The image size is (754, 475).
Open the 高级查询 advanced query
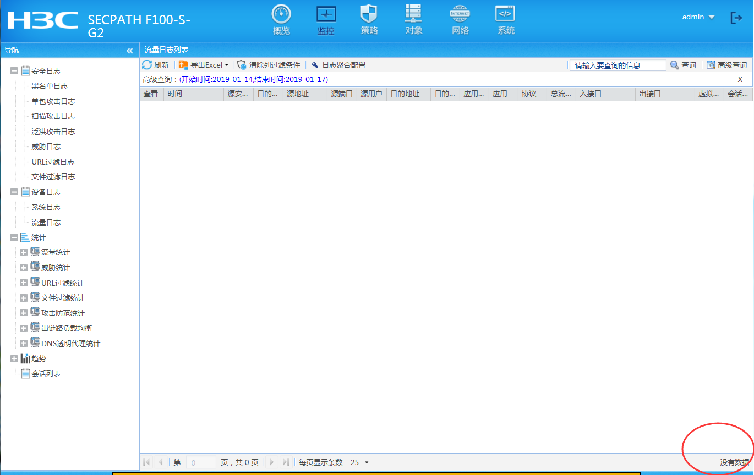point(726,65)
